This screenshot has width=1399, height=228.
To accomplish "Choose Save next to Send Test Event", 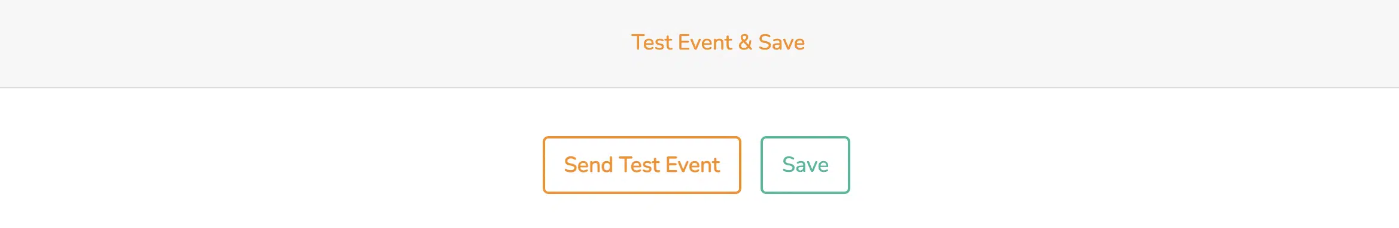I will (805, 165).
